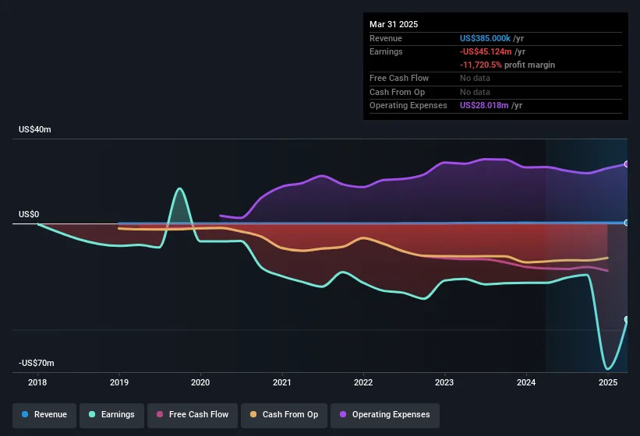Click the 2025 x-axis label

[608, 382]
